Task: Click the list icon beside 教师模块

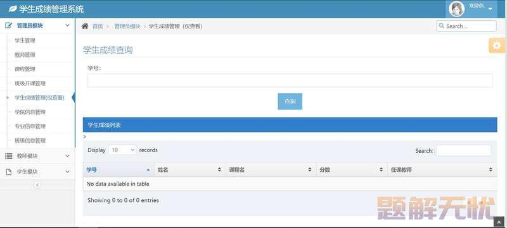Action: [x=9, y=156]
